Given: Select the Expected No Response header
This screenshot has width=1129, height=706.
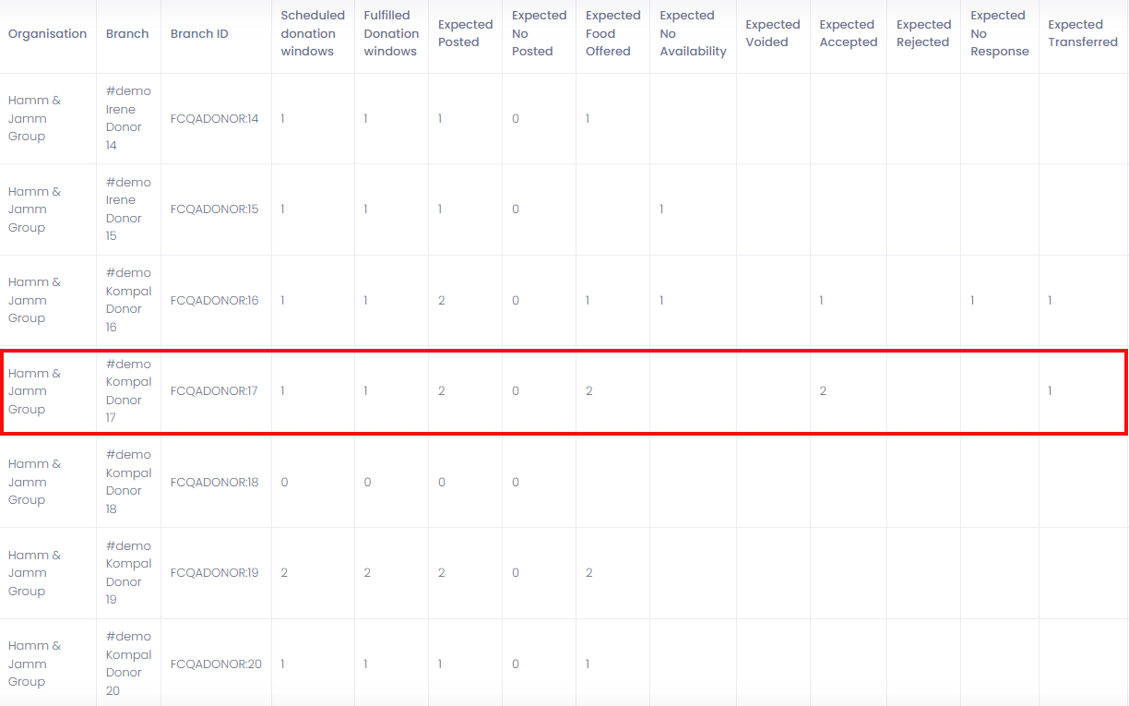Looking at the screenshot, I should (x=999, y=34).
